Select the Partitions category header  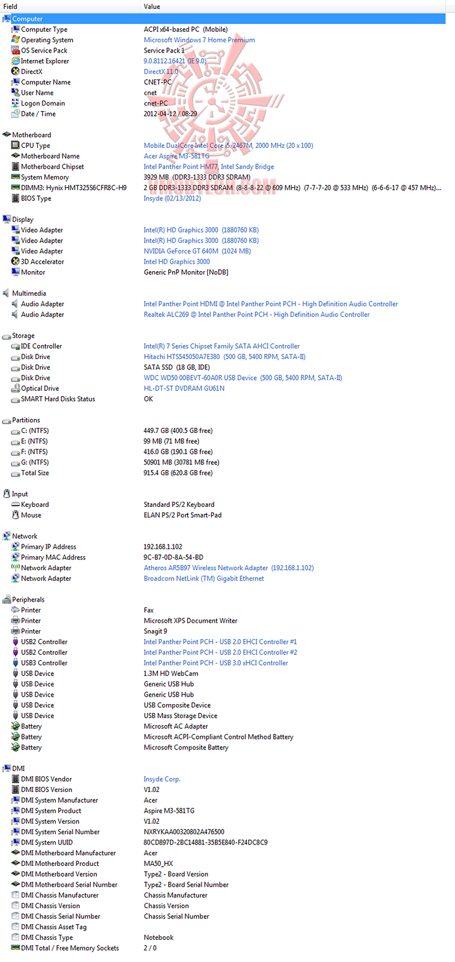point(26,420)
